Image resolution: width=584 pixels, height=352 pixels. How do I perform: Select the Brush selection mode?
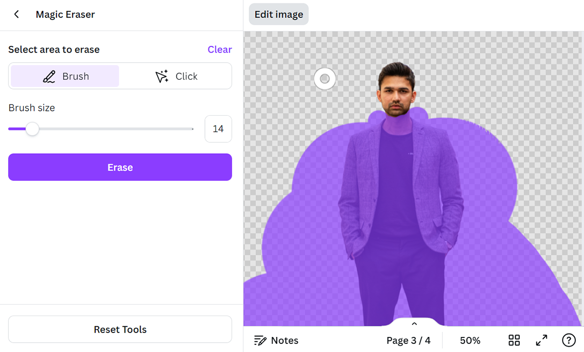pyautogui.click(x=65, y=76)
